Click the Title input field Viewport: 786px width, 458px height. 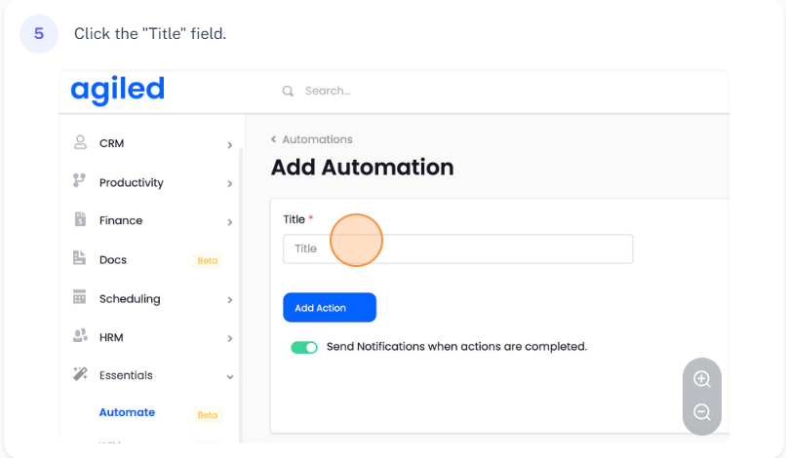pyautogui.click(x=457, y=248)
